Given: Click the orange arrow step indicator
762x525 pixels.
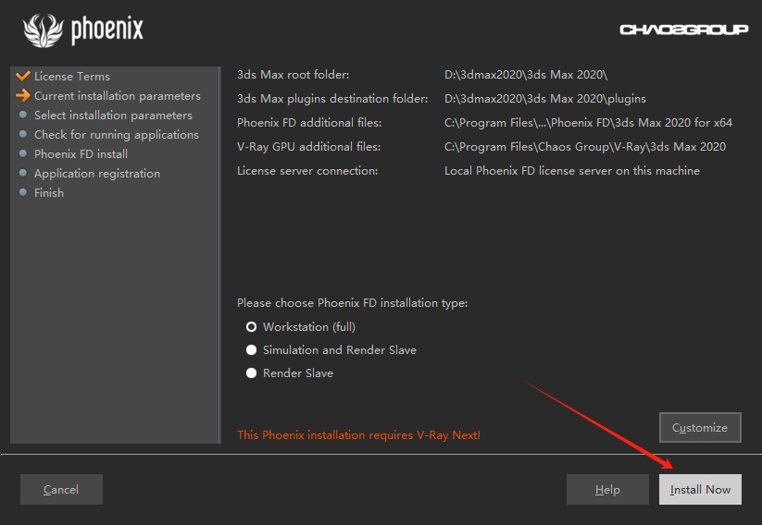Looking at the screenshot, I should pyautogui.click(x=23, y=95).
